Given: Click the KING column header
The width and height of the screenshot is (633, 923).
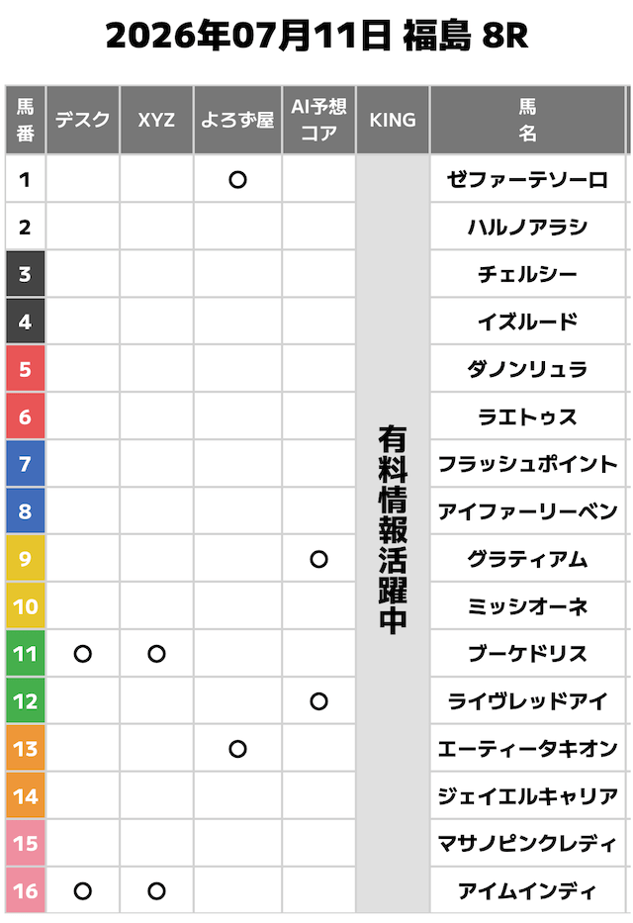Looking at the screenshot, I should coord(393,120).
